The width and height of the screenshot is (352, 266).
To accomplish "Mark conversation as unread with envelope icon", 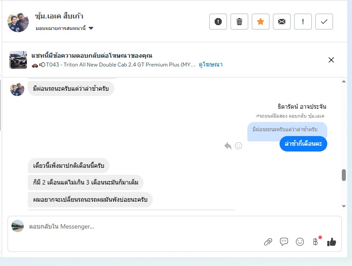I will tap(282, 22).
